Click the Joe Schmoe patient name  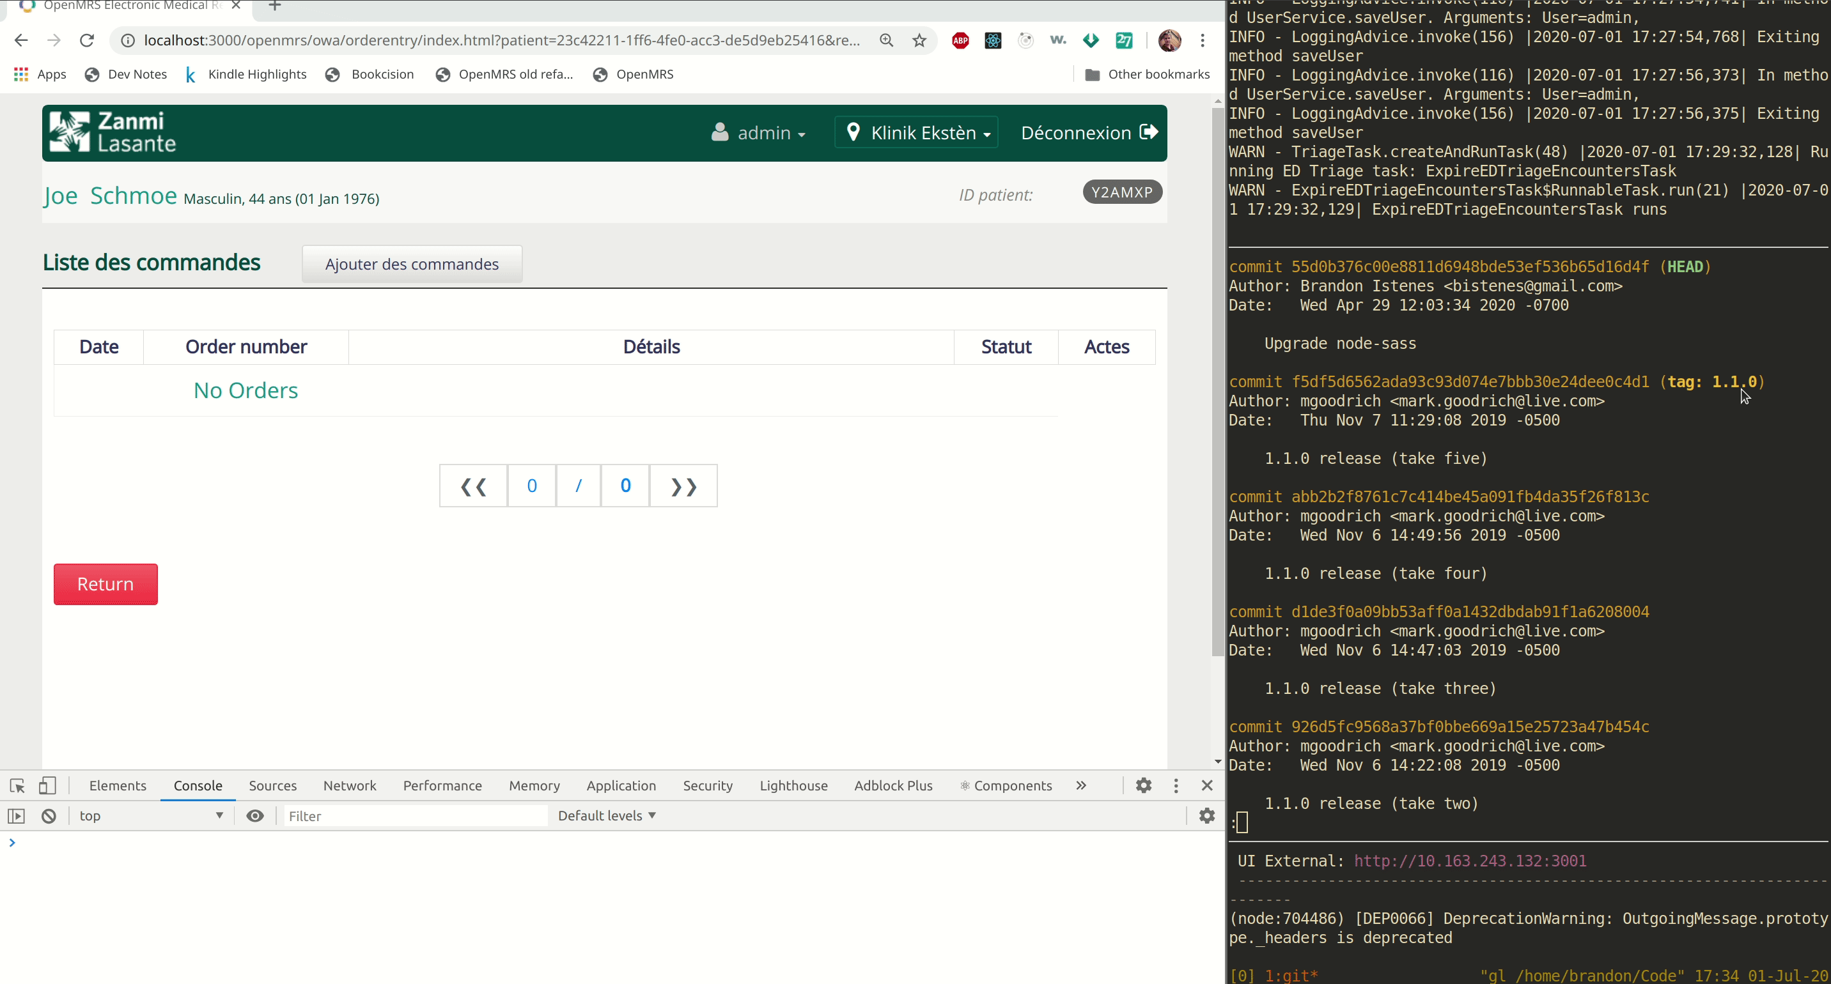110,196
